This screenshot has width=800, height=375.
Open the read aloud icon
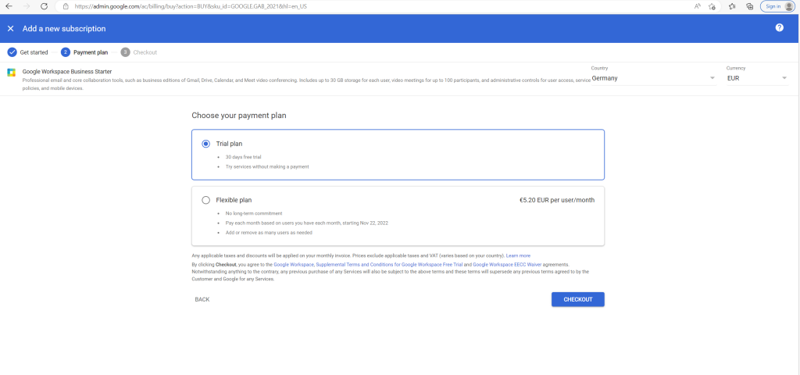coord(698,6)
